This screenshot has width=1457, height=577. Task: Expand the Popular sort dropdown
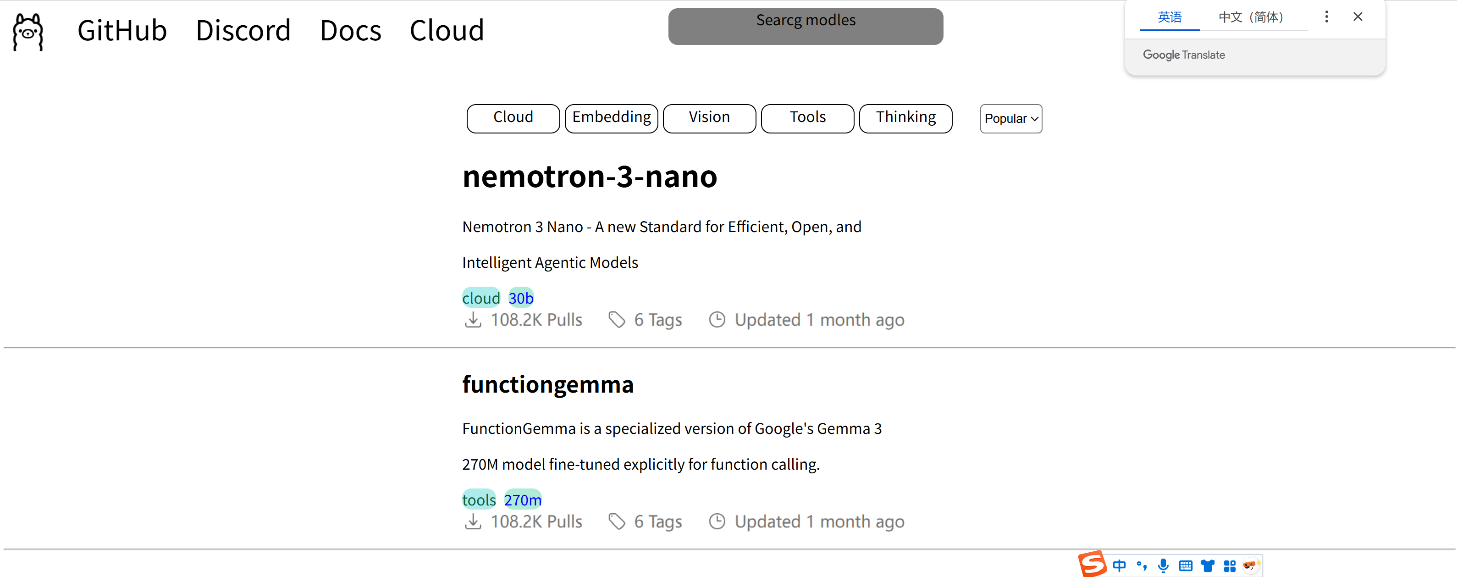[1010, 118]
